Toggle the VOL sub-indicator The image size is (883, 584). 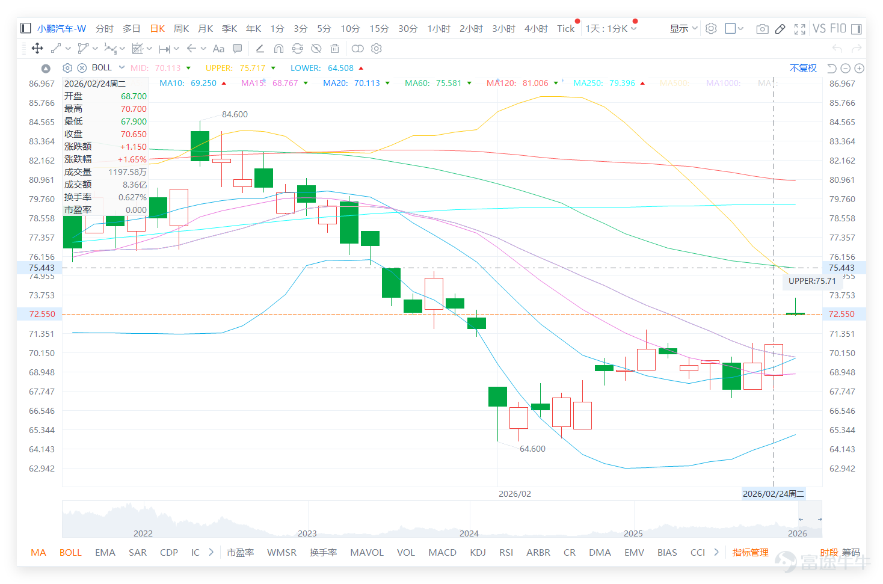click(406, 552)
